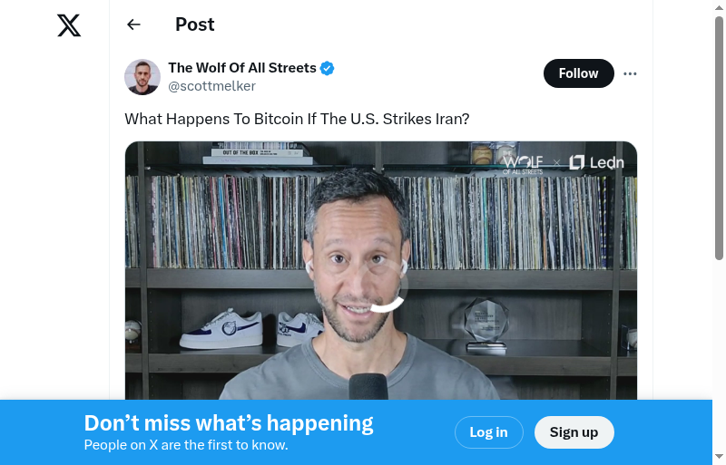Image resolution: width=726 pixels, height=465 pixels.
Task: Click the tweet text about Bitcoin and Iran
Action: tap(297, 119)
